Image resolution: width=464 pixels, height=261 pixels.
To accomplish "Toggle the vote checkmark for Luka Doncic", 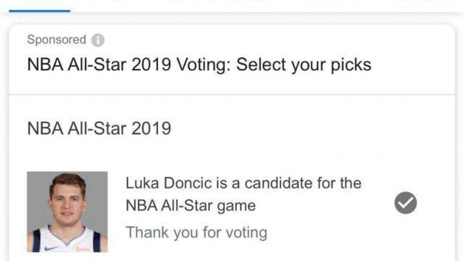I will click(406, 203).
